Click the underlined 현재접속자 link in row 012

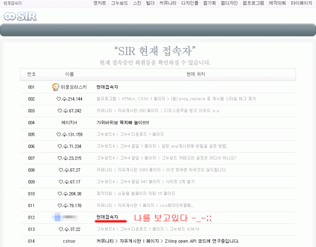click(x=107, y=217)
